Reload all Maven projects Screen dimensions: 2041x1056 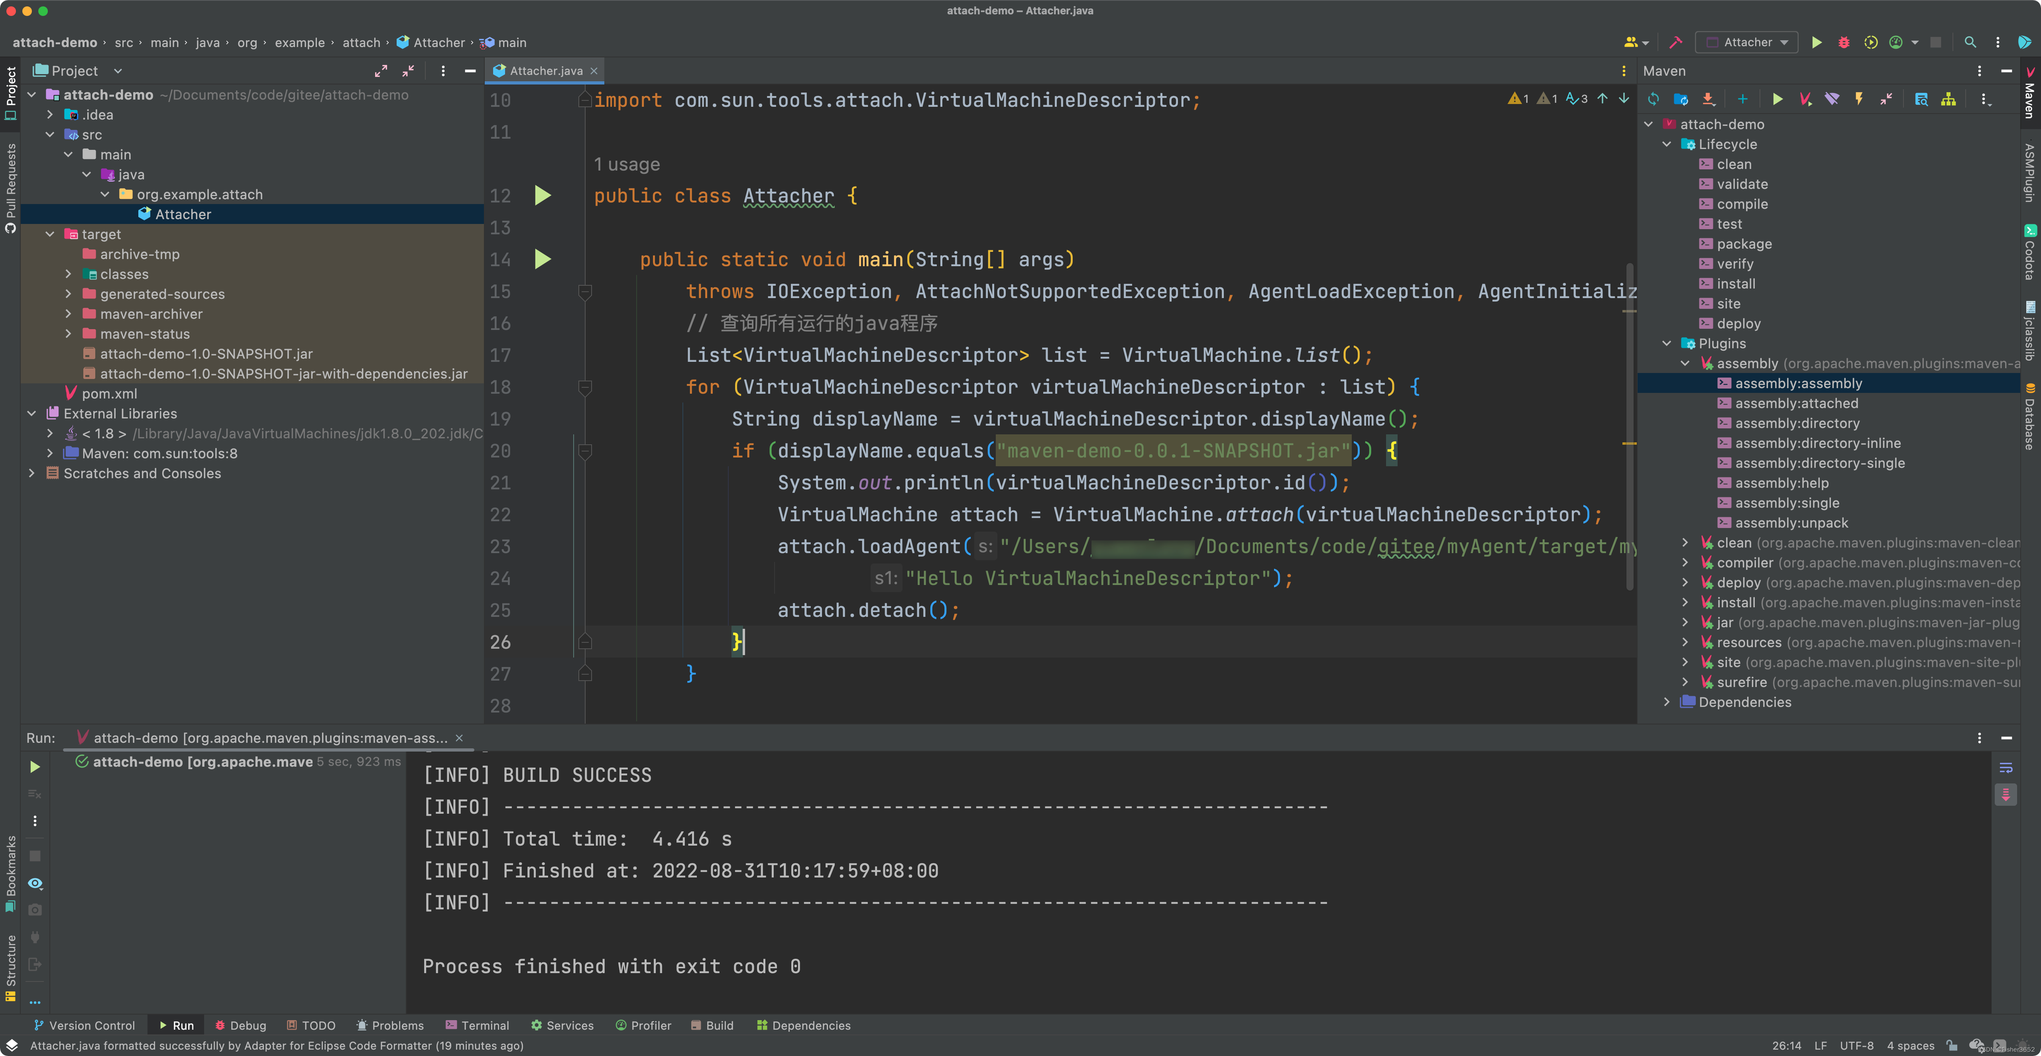coord(1654,99)
